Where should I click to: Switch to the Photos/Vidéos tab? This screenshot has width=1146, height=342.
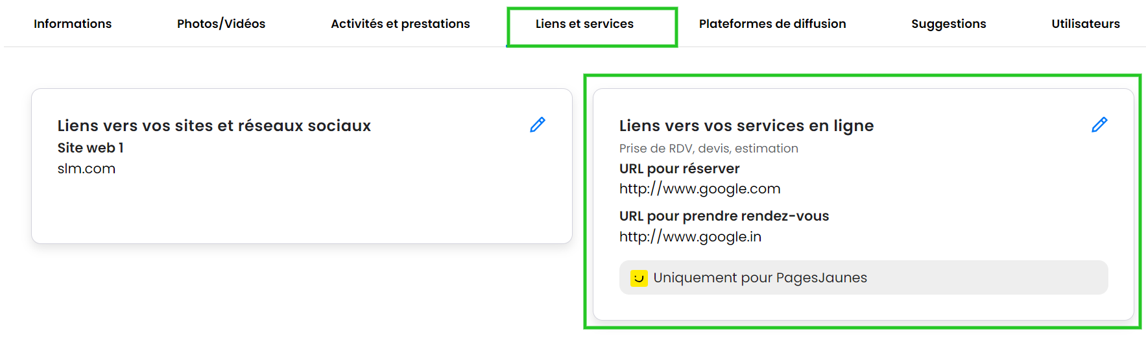(x=221, y=24)
